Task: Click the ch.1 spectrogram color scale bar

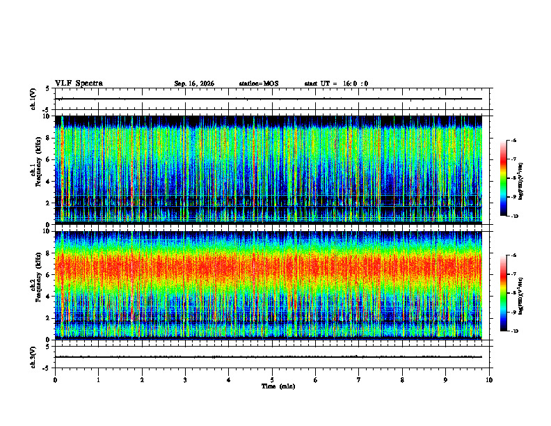Action: coord(503,178)
